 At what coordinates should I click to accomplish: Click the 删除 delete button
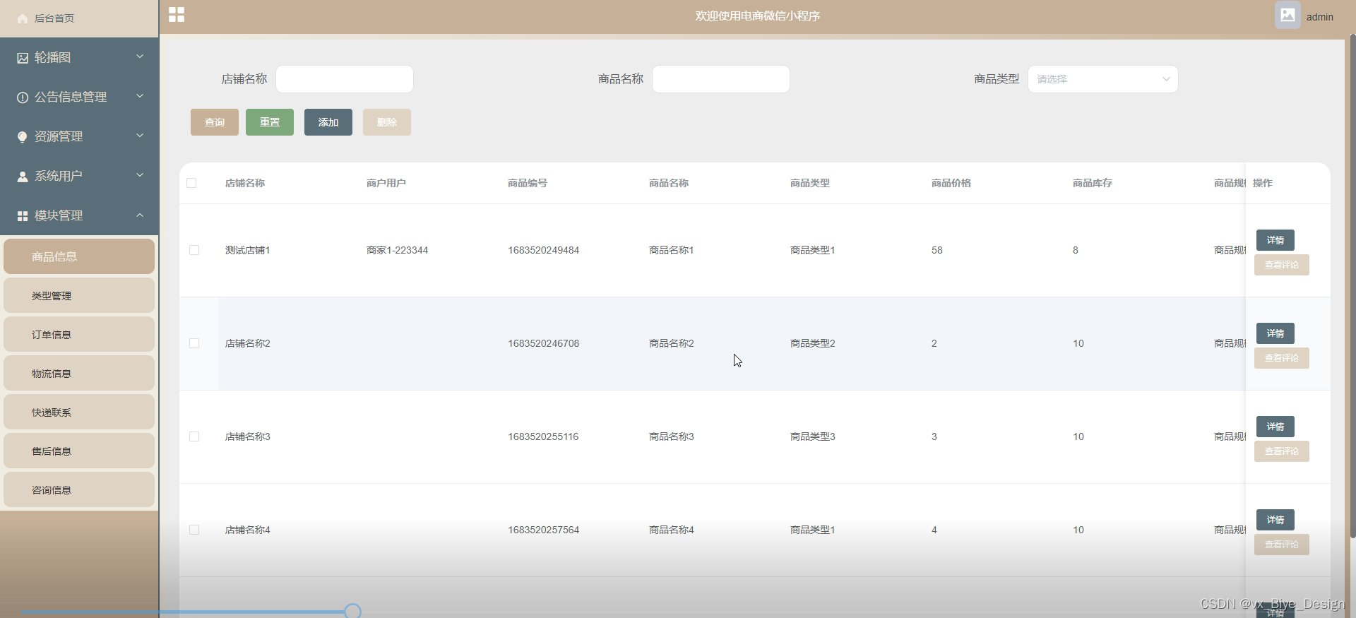coord(387,122)
